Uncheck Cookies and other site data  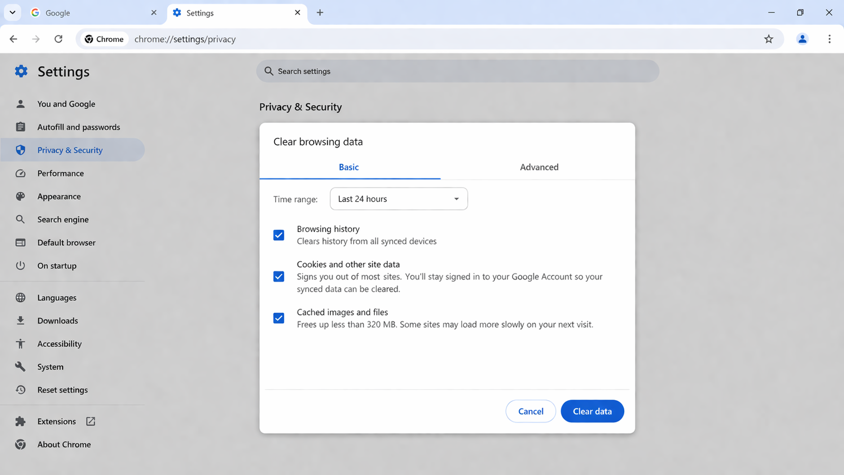point(279,276)
